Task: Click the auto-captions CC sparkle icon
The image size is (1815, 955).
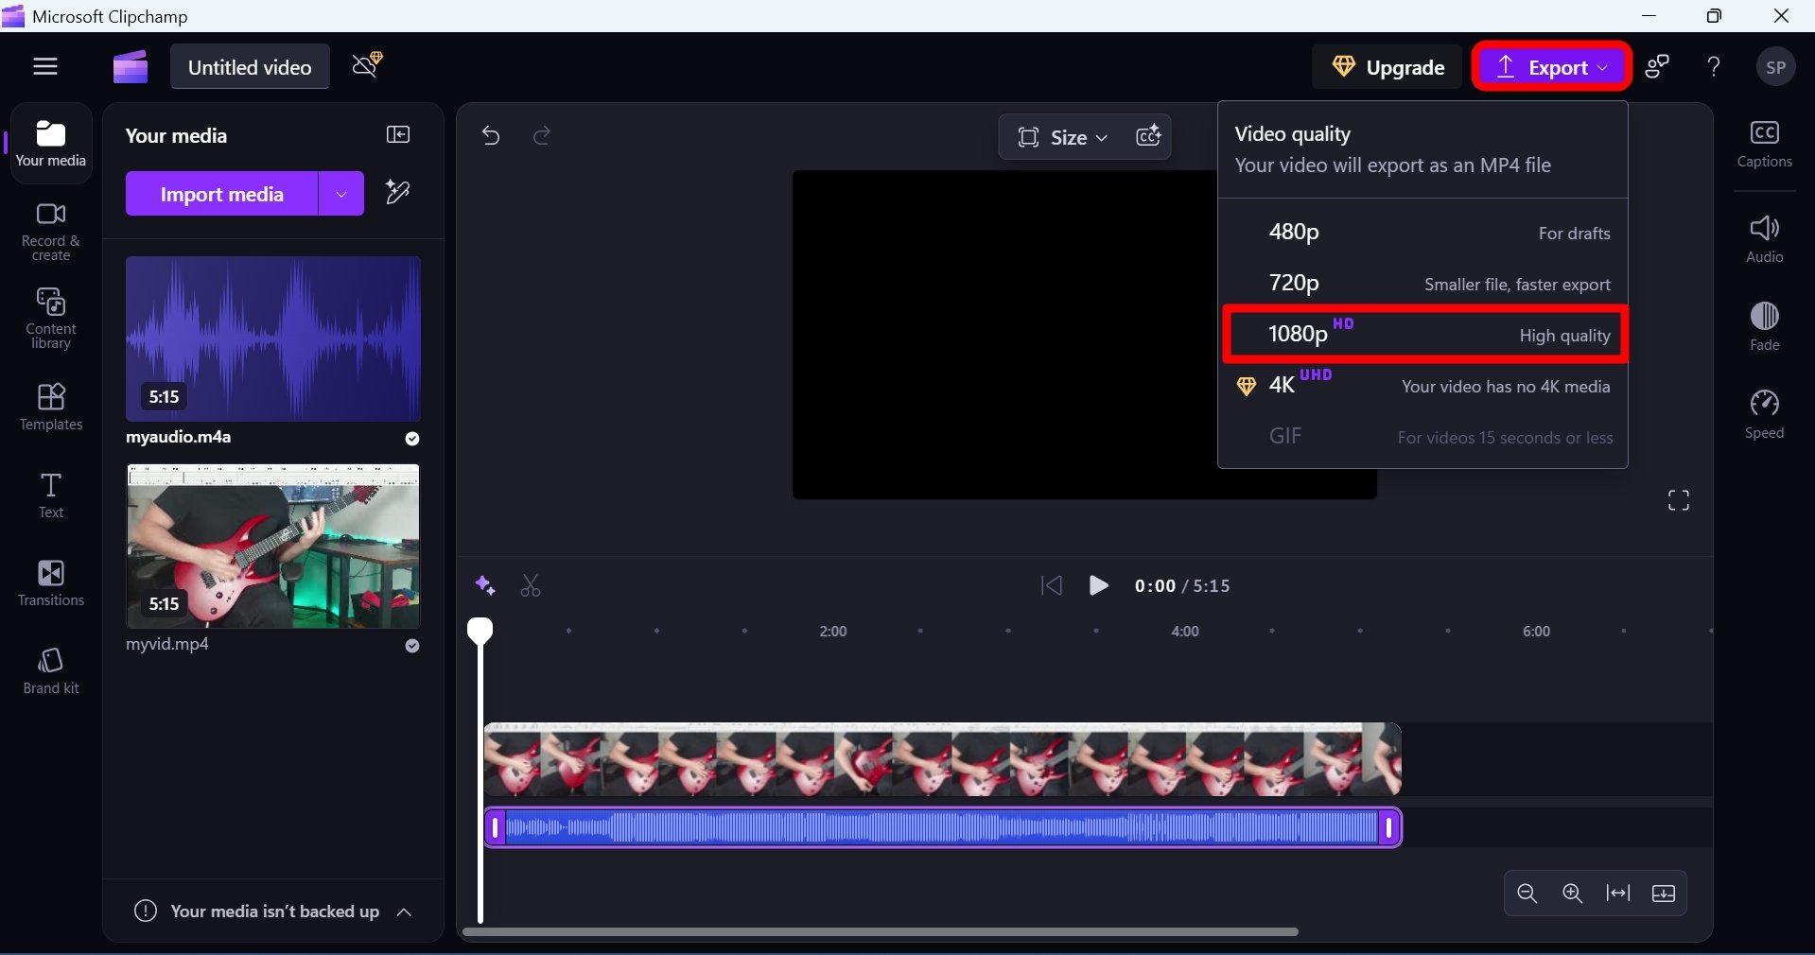Action: pos(1148,137)
